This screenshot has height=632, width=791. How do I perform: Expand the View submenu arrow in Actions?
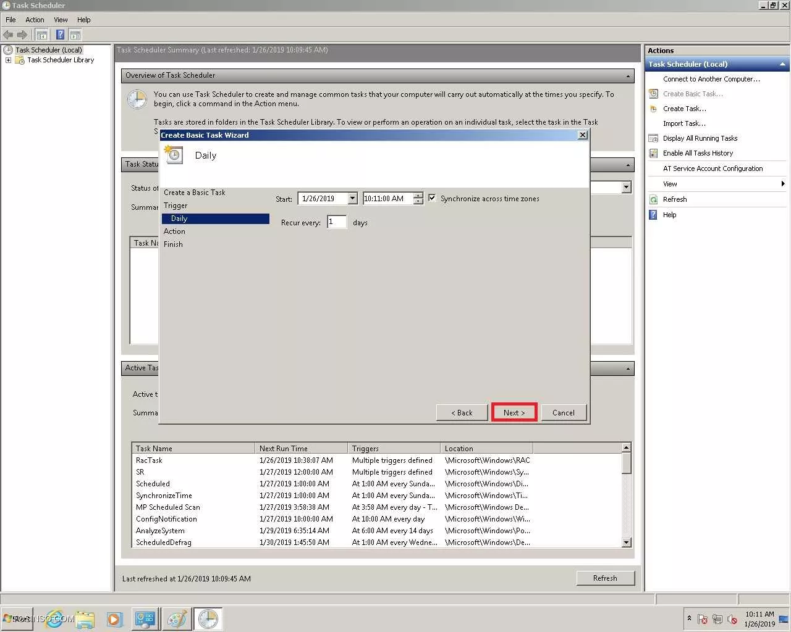coord(782,183)
